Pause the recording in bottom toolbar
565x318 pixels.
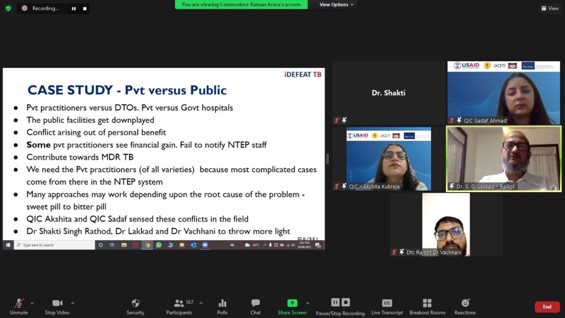click(335, 302)
